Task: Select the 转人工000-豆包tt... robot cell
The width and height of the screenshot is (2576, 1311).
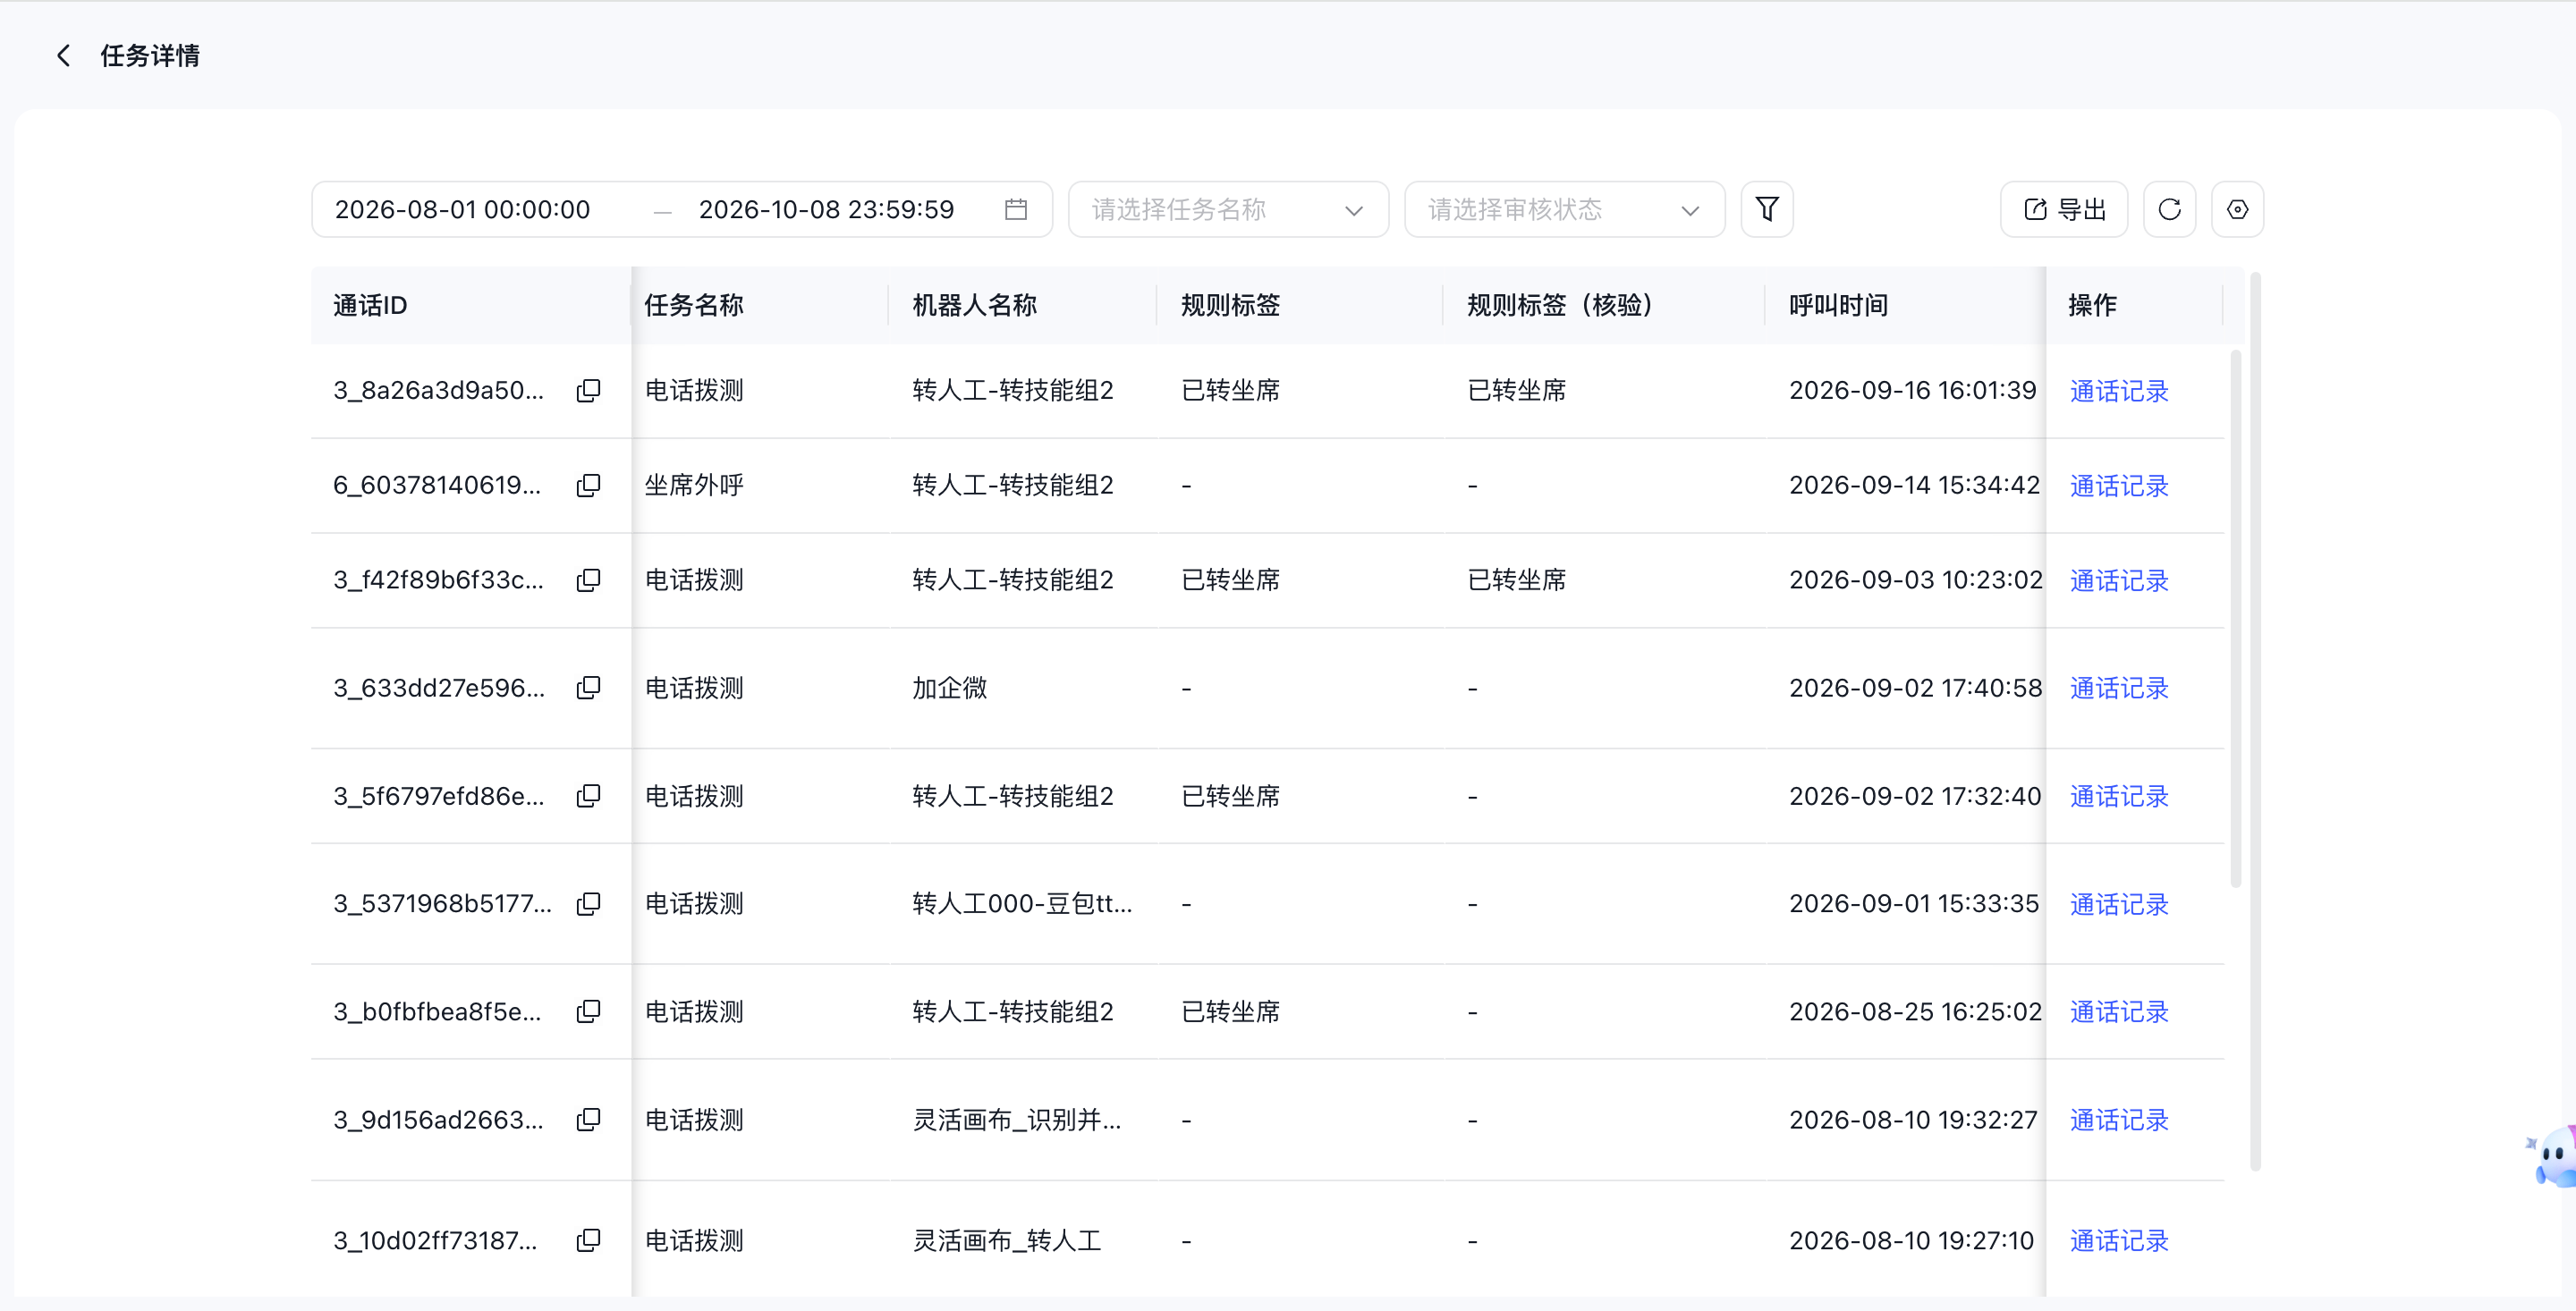Action: (x=1022, y=904)
